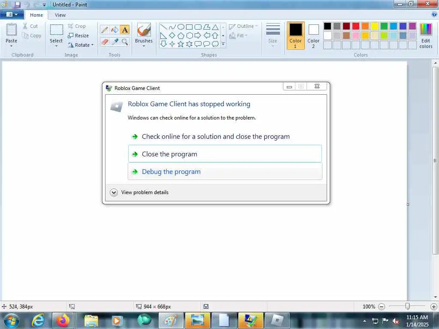Pick the red color swatch
Image resolution: width=439 pixels, height=329 pixels.
356,26
